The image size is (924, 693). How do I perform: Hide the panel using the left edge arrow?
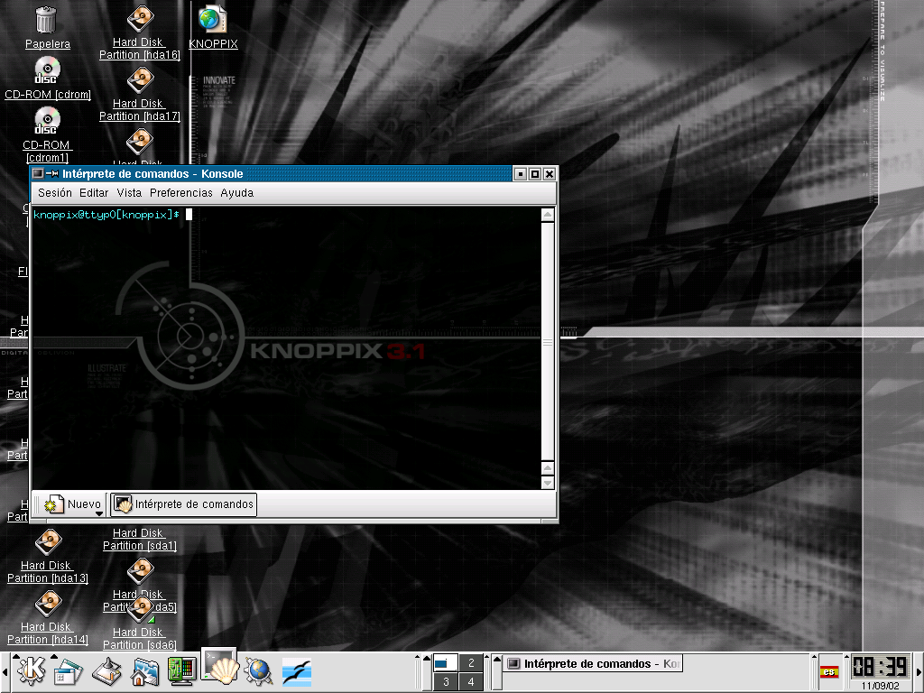click(x=5, y=671)
